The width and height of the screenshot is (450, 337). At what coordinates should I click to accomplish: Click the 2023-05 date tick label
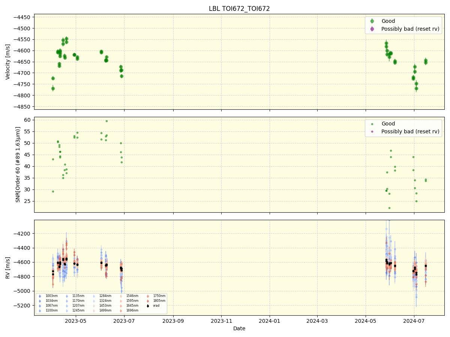[76, 321]
